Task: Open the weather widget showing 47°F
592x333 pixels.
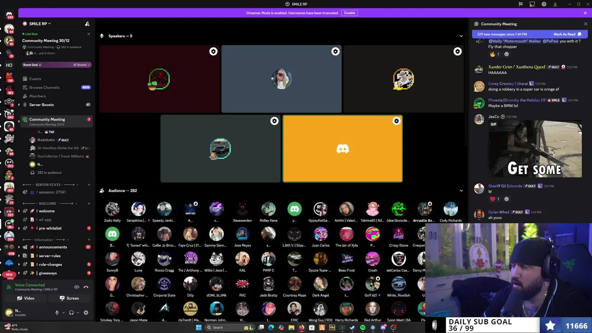Action: [17, 327]
